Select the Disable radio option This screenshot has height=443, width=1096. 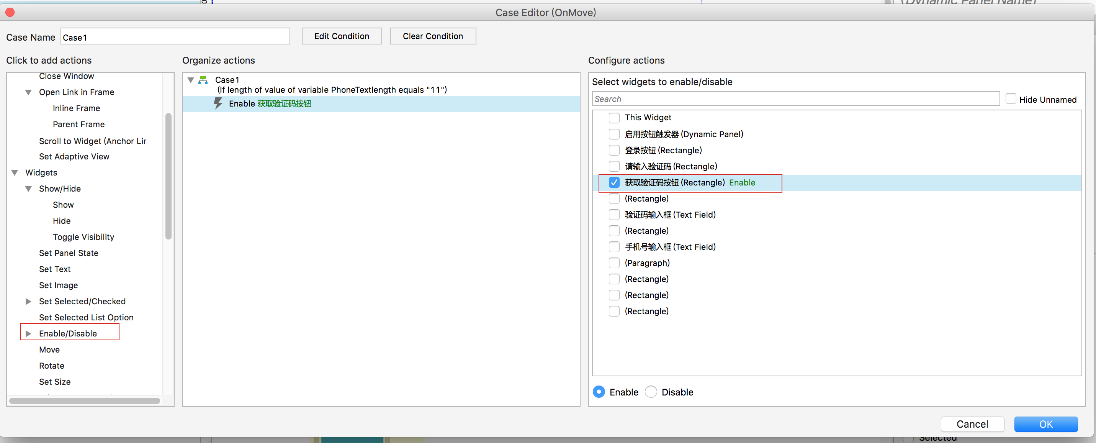point(651,392)
